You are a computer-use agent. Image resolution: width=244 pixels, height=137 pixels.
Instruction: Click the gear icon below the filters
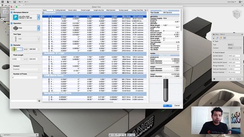tap(39, 101)
